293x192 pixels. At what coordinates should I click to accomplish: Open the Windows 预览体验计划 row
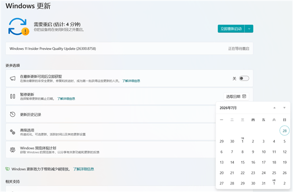[x=111, y=150]
